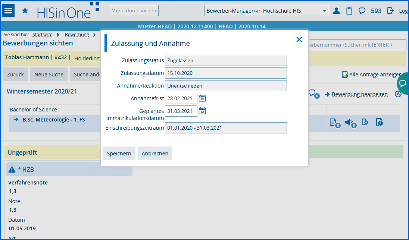Click the Speichern button
Screen dimensions: 409x240
(119, 154)
